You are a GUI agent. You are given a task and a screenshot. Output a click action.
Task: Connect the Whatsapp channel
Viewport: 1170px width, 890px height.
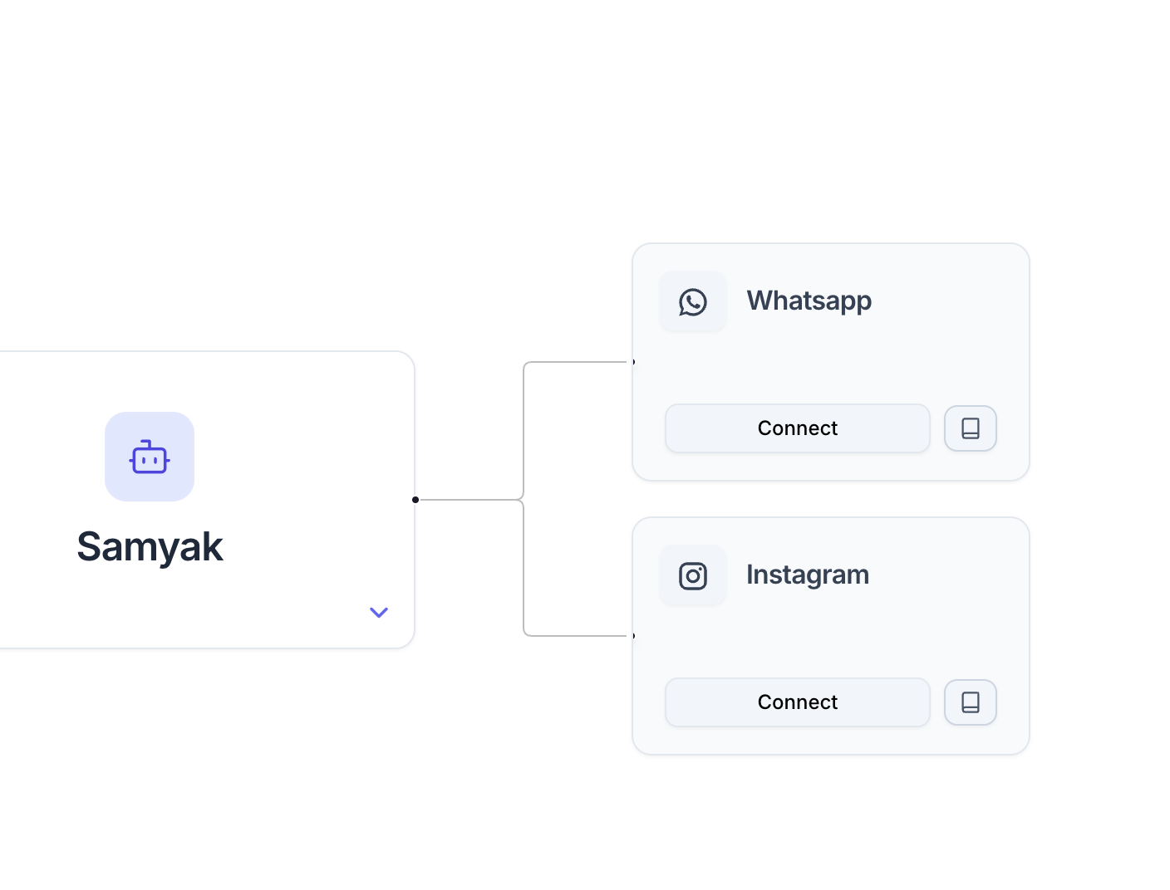[x=798, y=428]
